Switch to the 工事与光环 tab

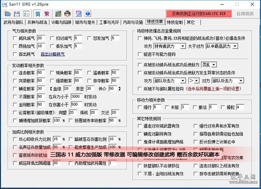tap(109, 22)
